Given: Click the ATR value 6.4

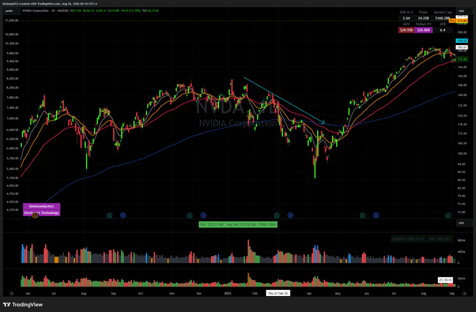Looking at the screenshot, I should tap(443, 30).
